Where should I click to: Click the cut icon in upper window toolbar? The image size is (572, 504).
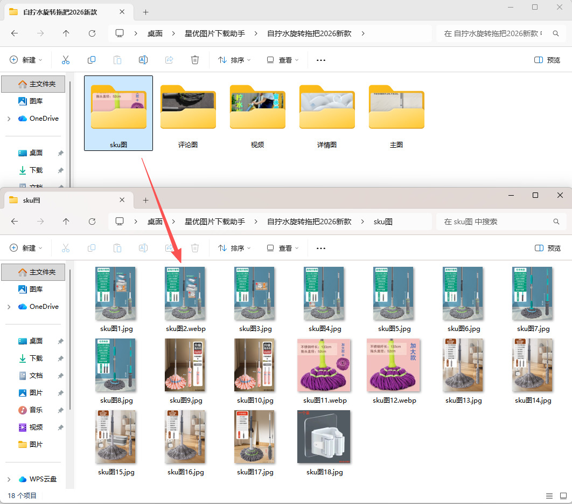tap(66, 60)
